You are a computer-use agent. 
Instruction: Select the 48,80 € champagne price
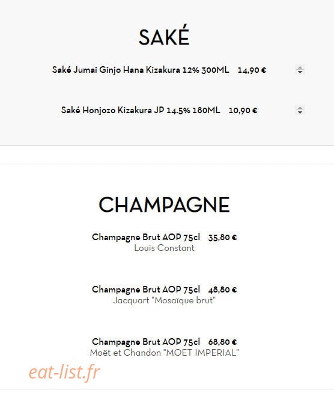coord(223,289)
